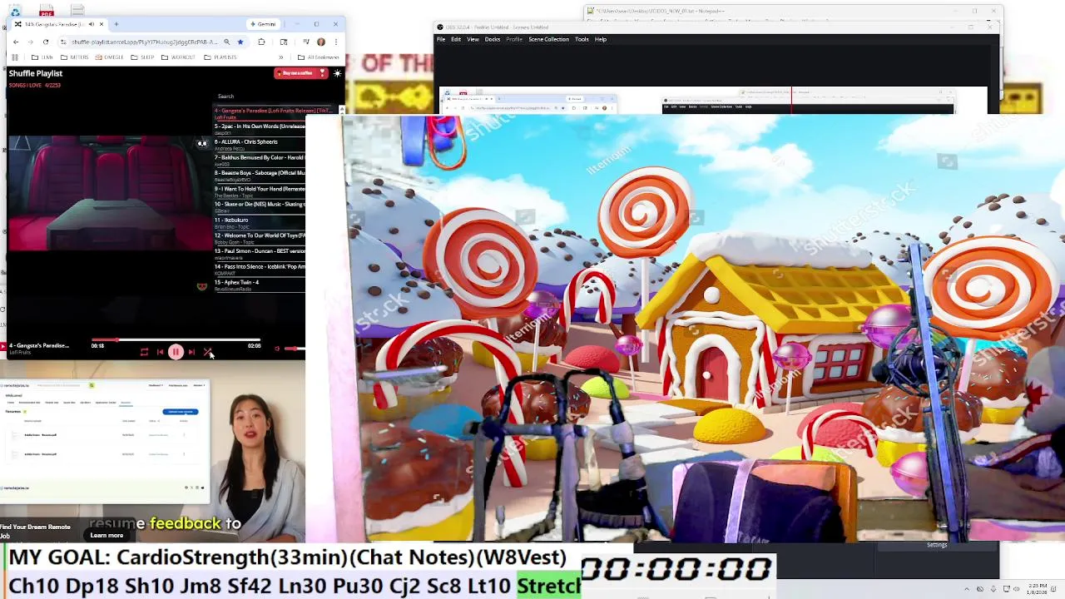Click the browser back arrow
1065x599 pixels.
point(16,42)
